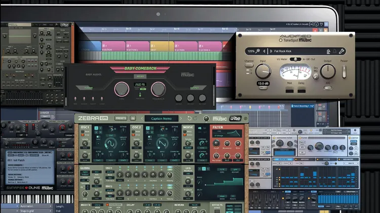
Task: Click the Time knob in Baby Comeback
Action: pyautogui.click(x=122, y=89)
